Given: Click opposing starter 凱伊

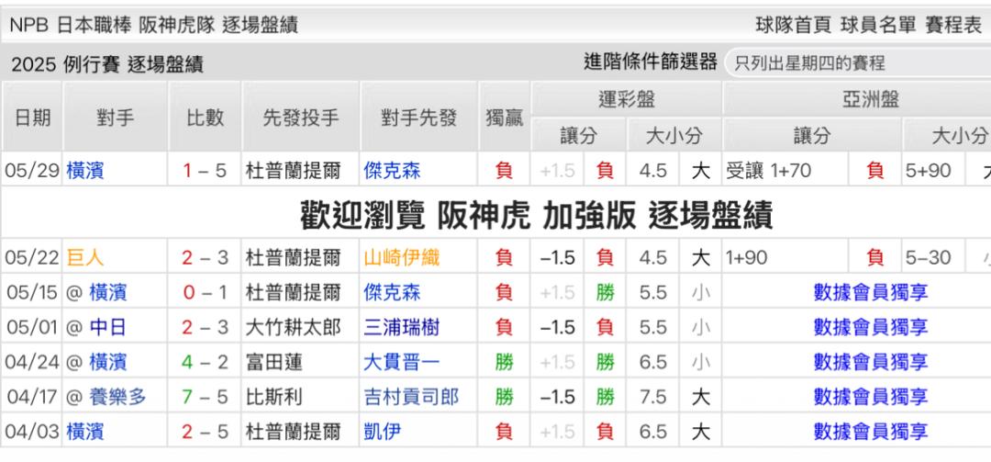Looking at the screenshot, I should click(383, 432).
